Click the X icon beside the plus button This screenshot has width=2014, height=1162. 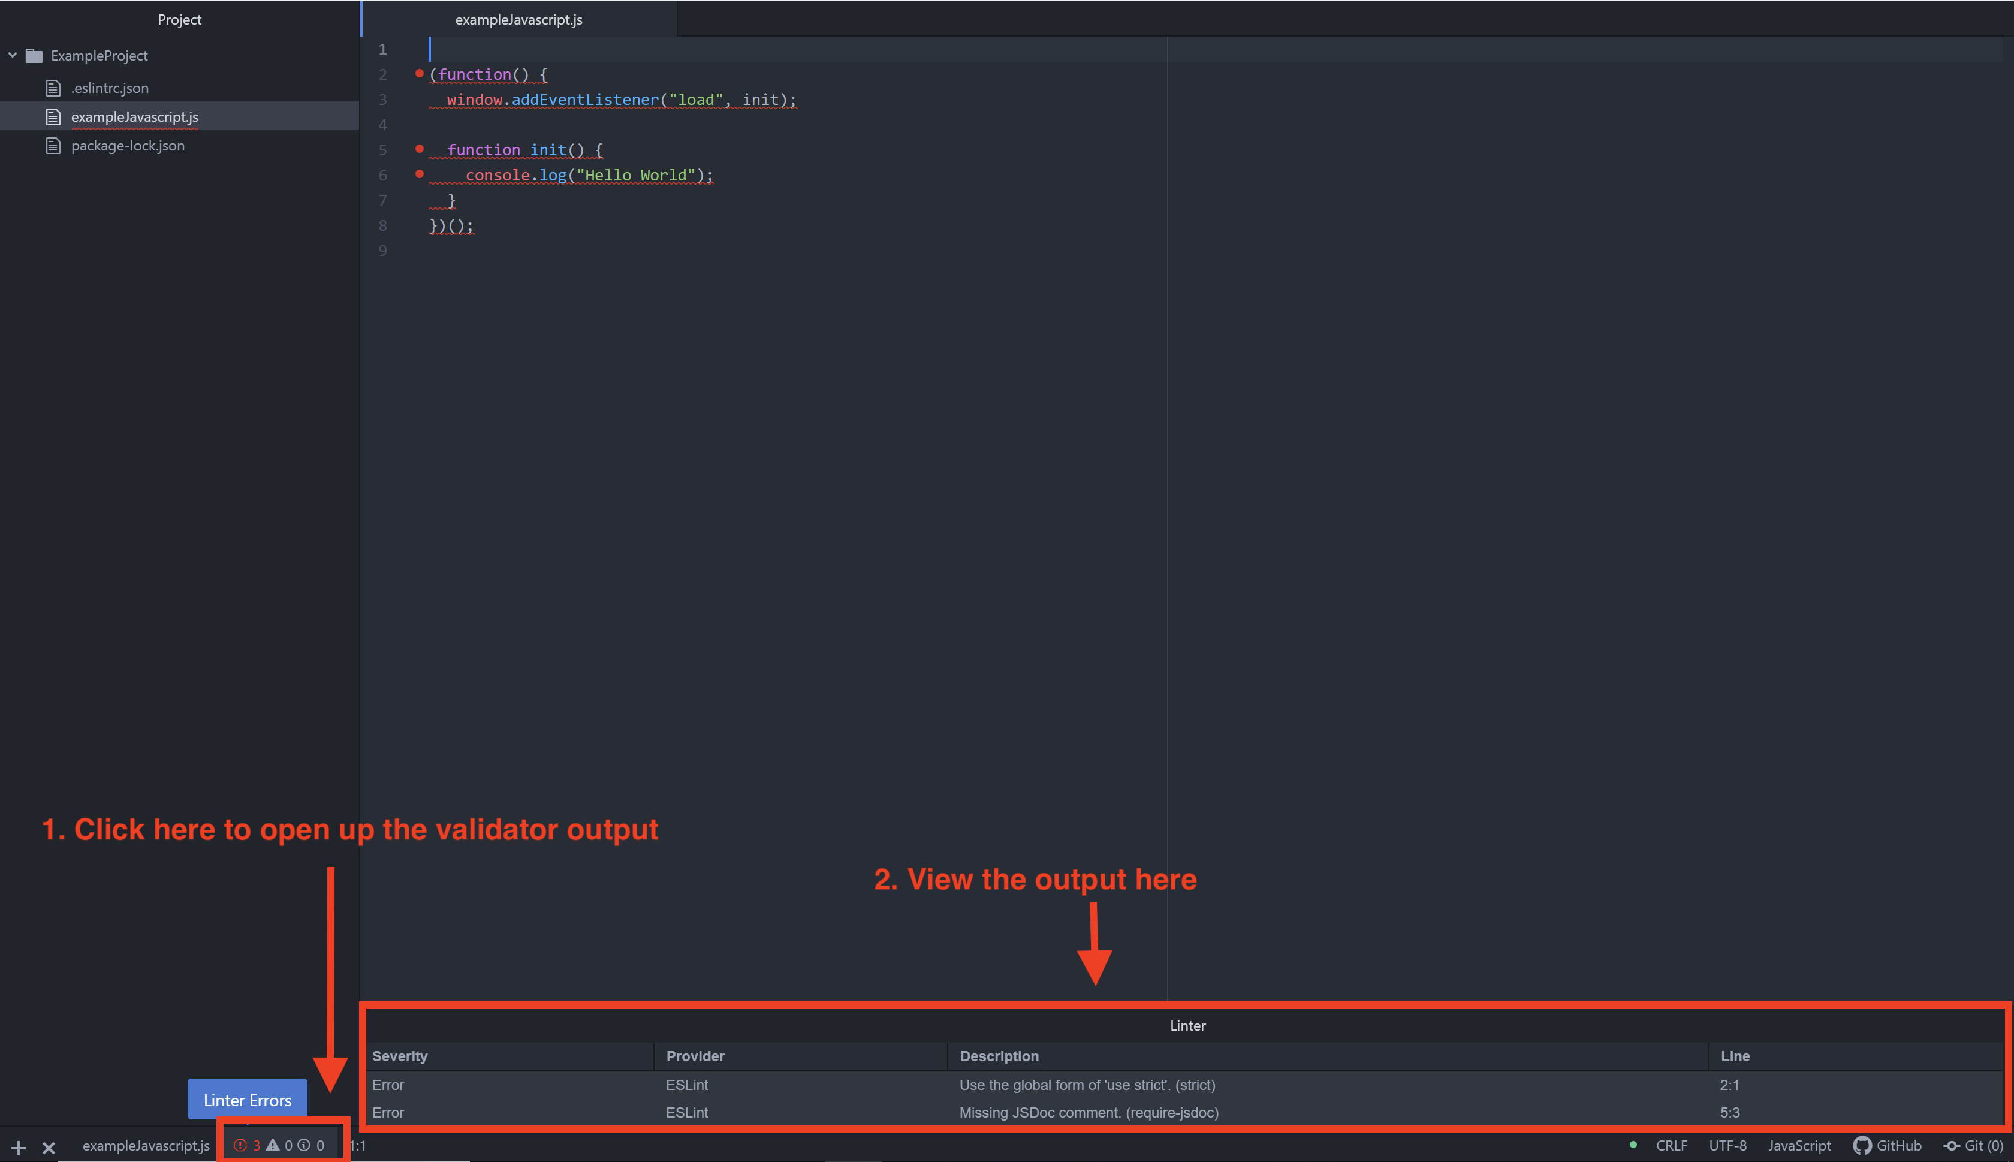(49, 1148)
